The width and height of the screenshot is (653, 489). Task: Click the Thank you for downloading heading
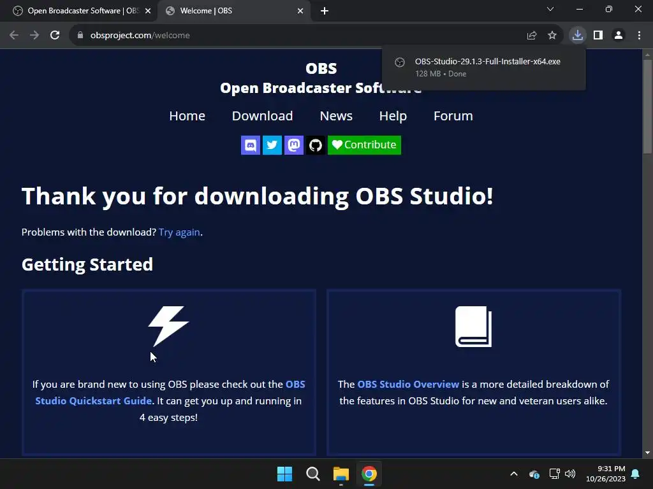(x=258, y=196)
